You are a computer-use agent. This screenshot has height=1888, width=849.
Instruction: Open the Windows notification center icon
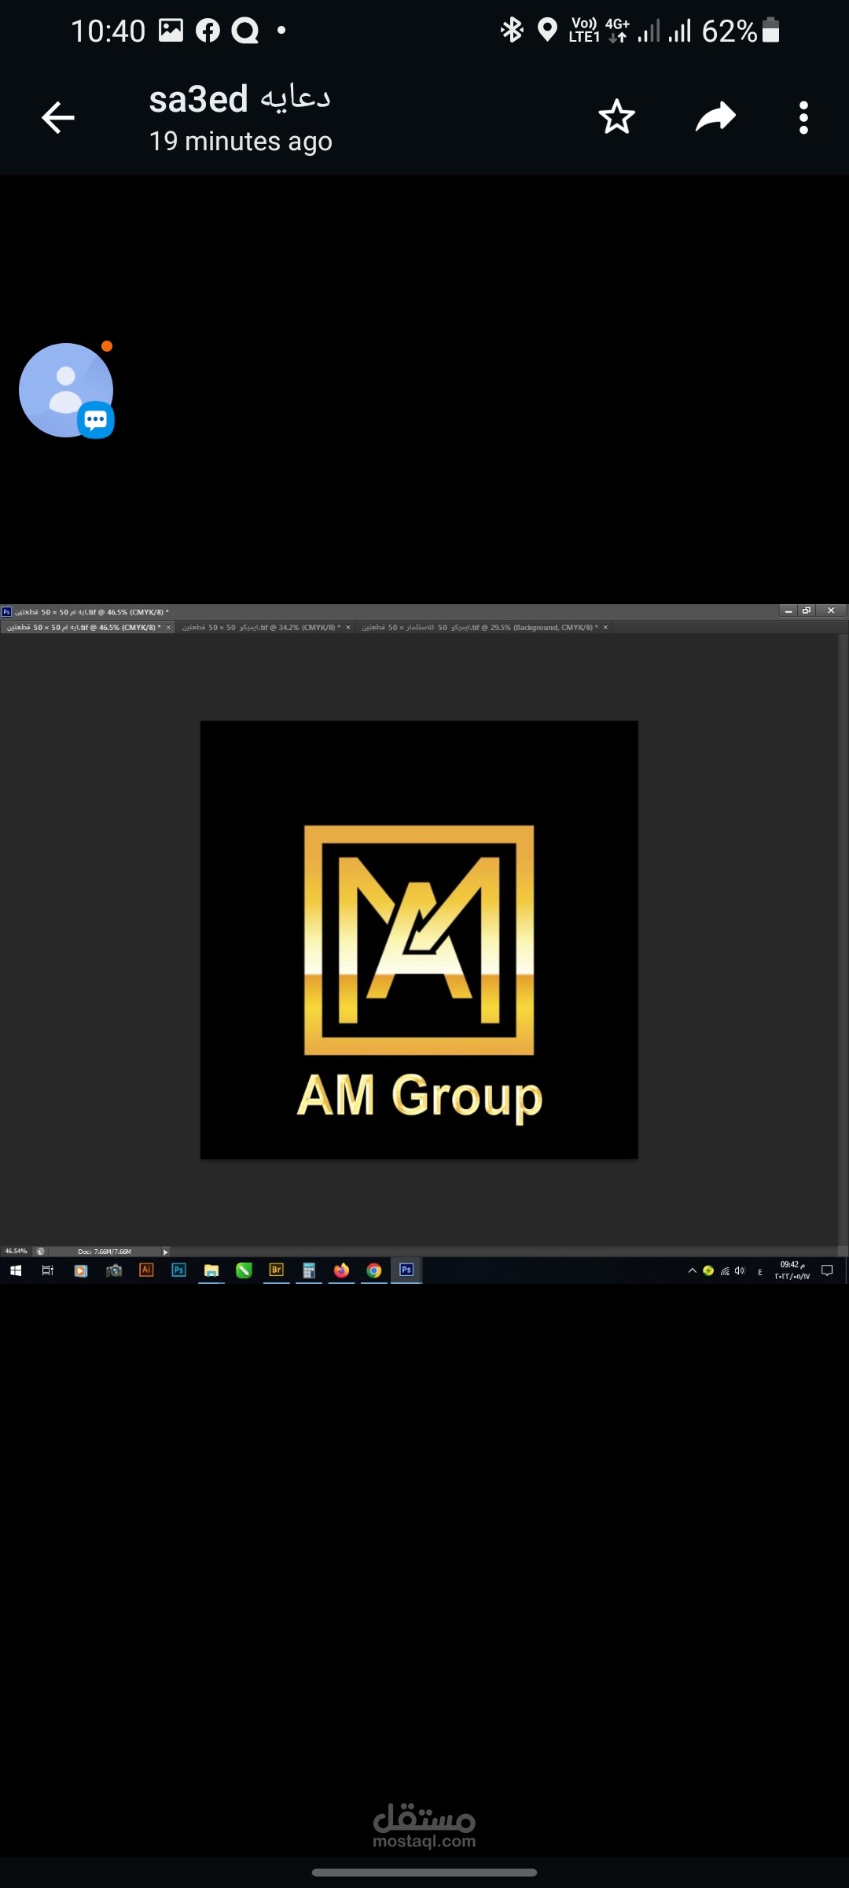click(827, 1270)
